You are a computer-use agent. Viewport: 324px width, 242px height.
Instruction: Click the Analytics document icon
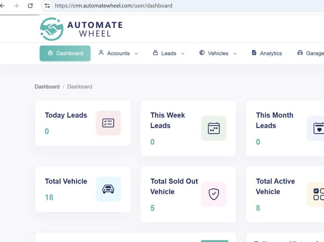point(254,53)
